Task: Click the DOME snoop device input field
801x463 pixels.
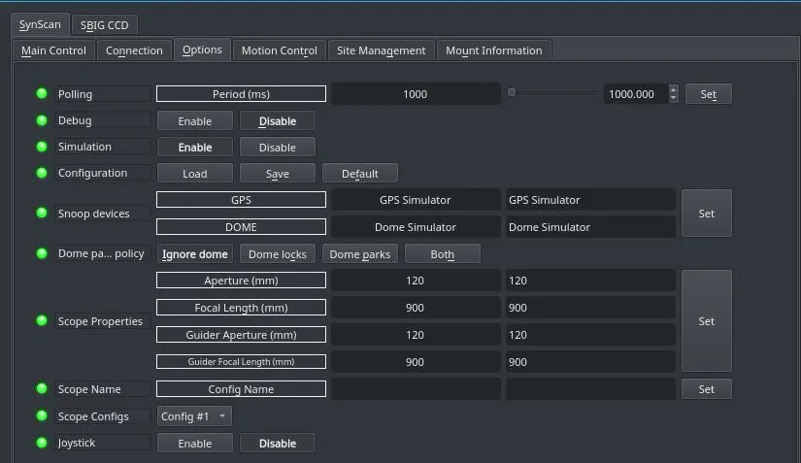Action: [590, 227]
